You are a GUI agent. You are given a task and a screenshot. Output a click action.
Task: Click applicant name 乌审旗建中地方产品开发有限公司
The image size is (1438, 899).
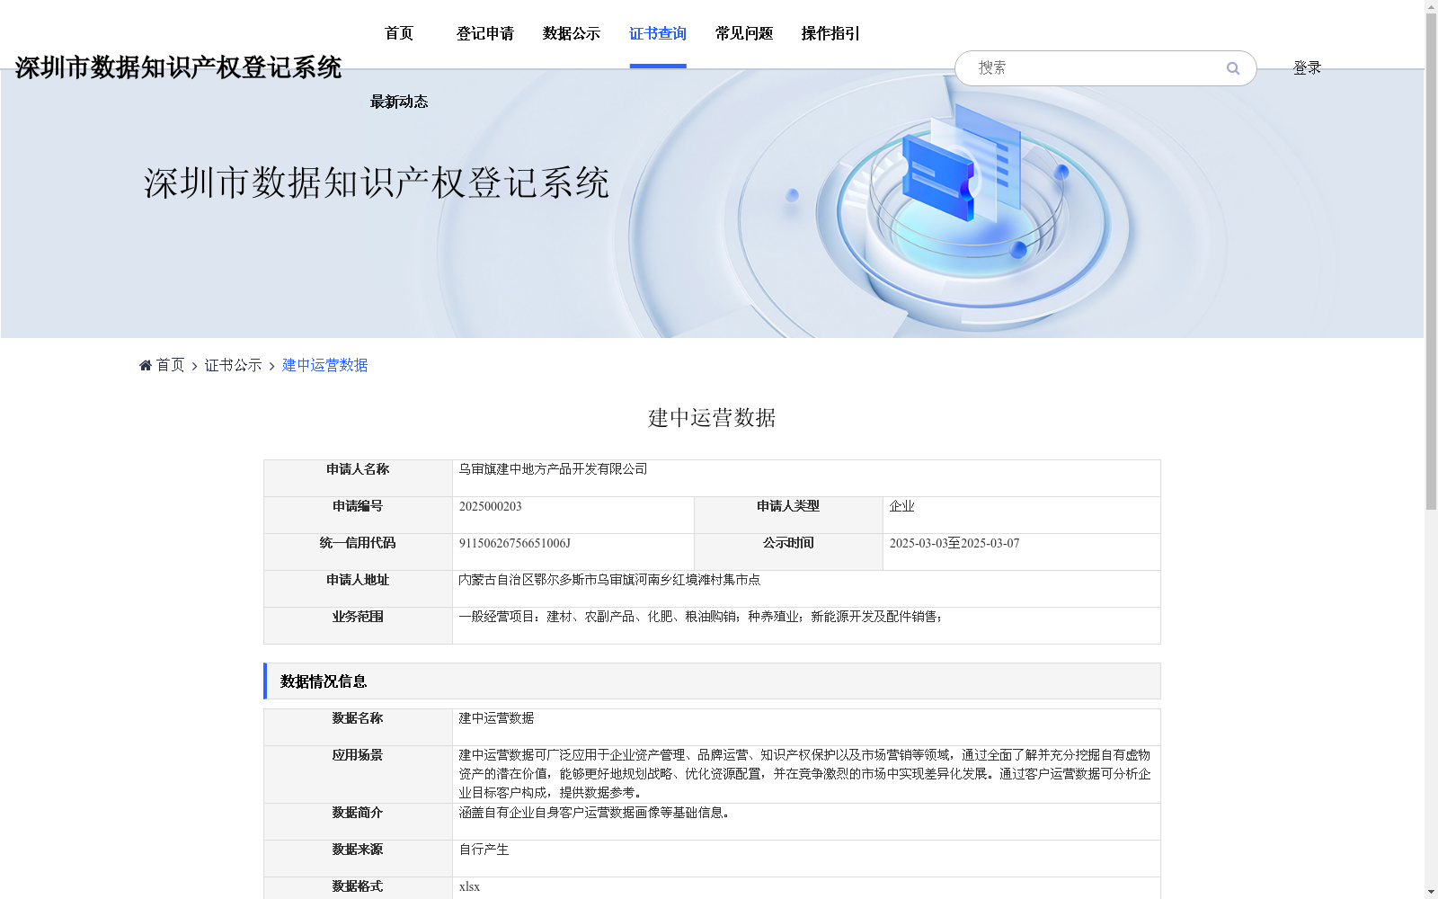point(553,469)
